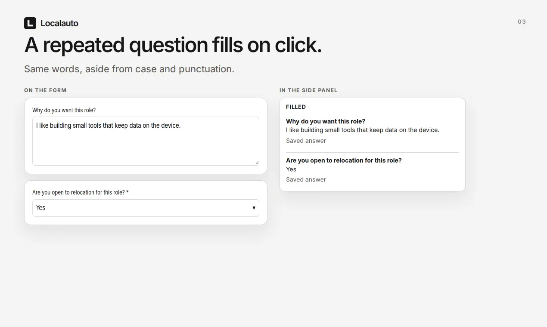Focus the 'Why do you want this role?' textarea

tap(146, 141)
